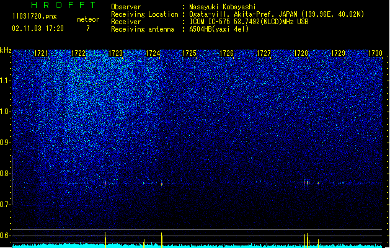Click the Observer label
The width and height of the screenshot is (390, 248).
tap(126, 7)
